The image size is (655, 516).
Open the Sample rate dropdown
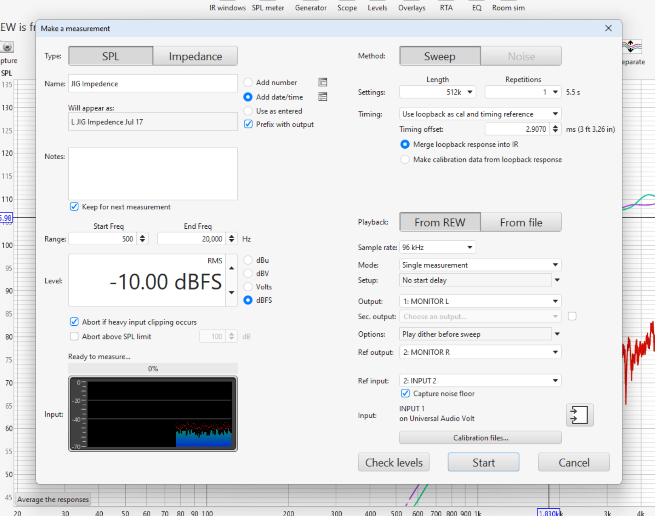437,247
